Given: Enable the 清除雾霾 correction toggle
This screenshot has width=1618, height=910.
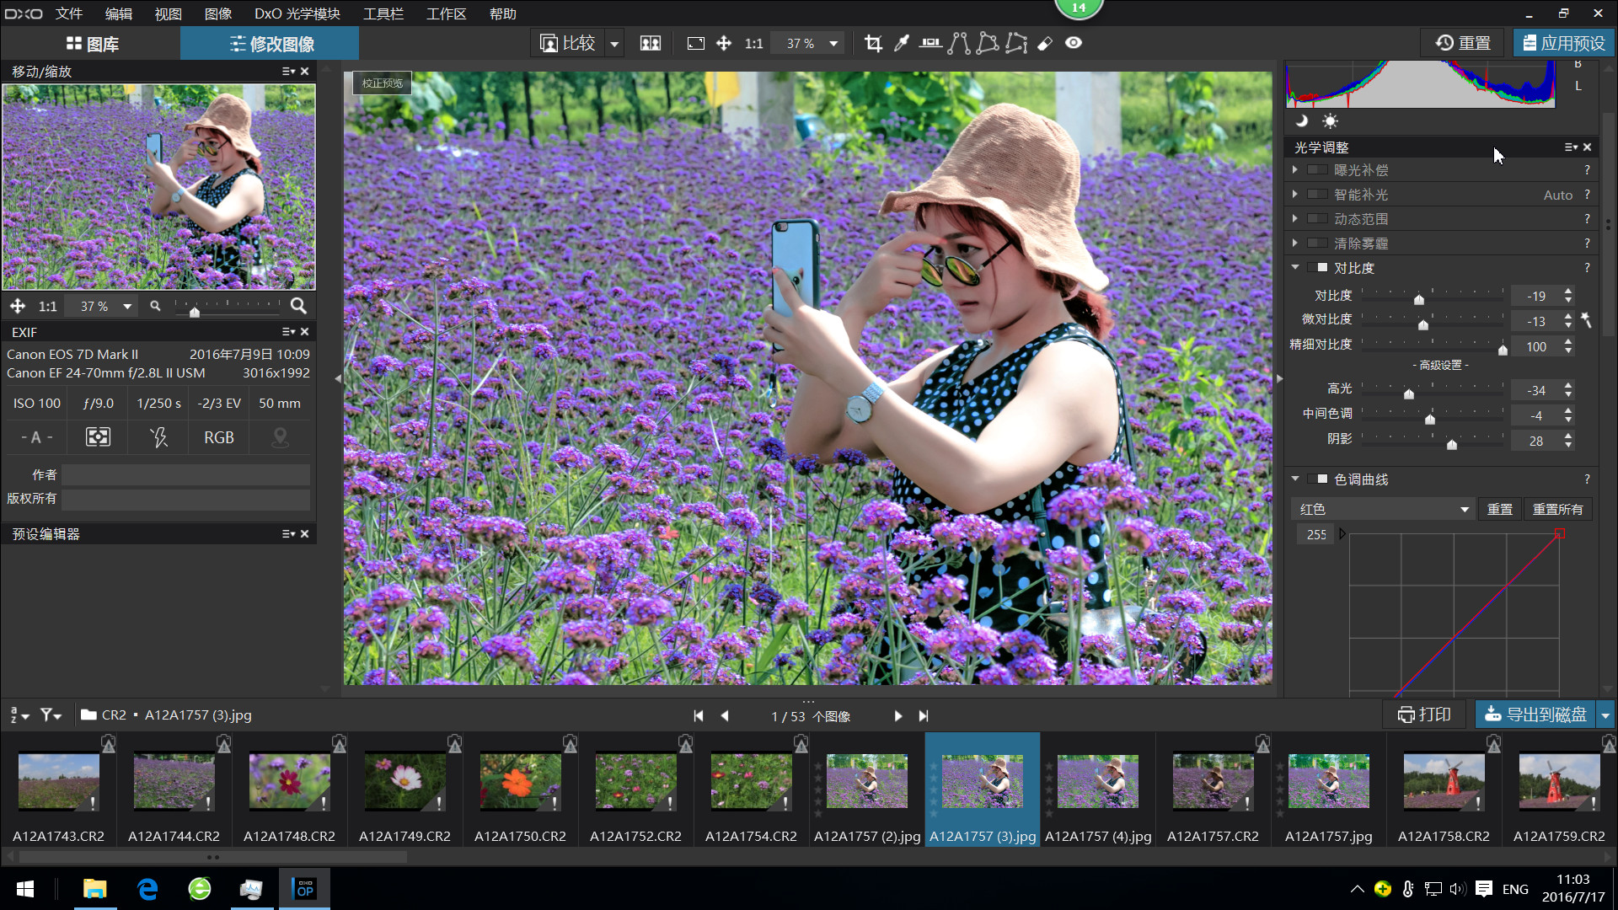Looking at the screenshot, I should click(x=1317, y=244).
